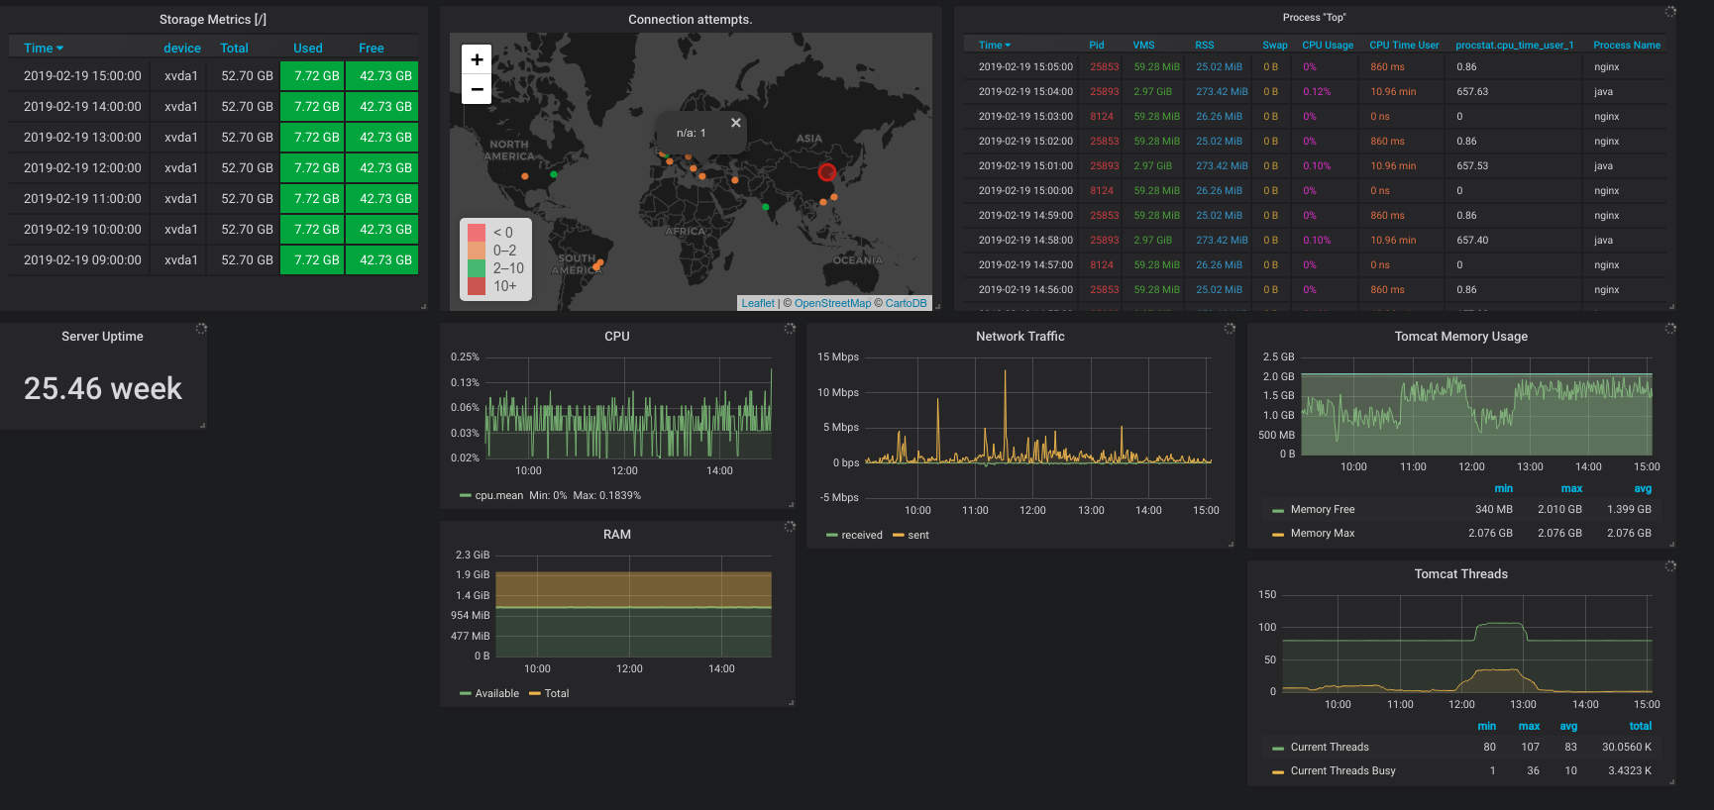Click the loading spinner on Network Traffic panel
The height and width of the screenshot is (810, 1714).
[x=1230, y=328]
